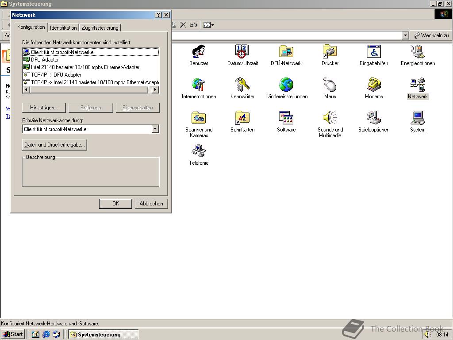Click the Netzwerk dialog help question-mark button
Image resolution: width=453 pixels, height=340 pixels.
(x=158, y=15)
